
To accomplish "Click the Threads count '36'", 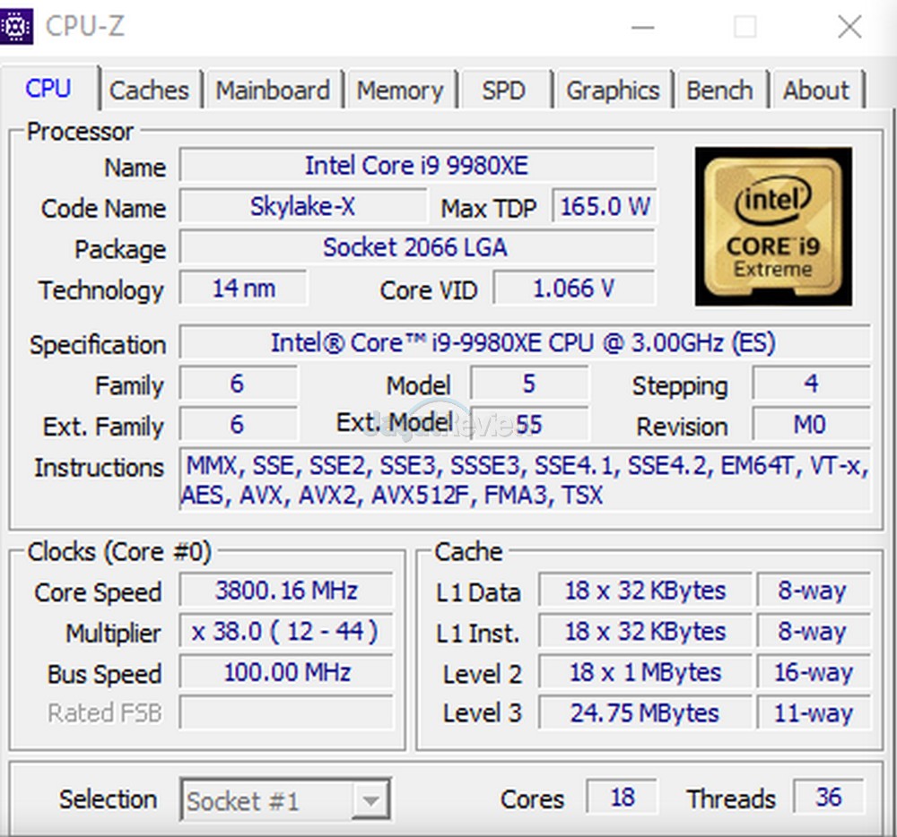I will tap(829, 797).
